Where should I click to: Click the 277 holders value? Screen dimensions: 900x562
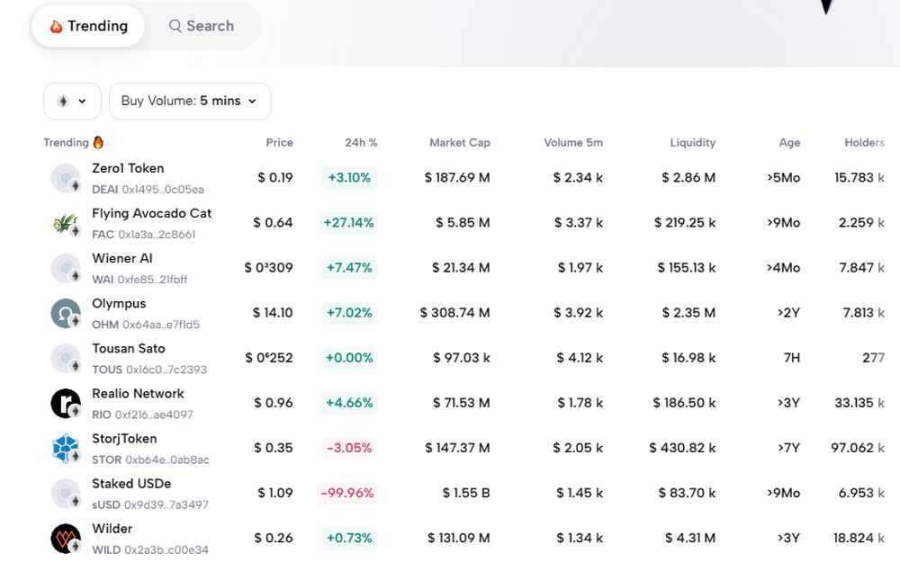point(873,358)
